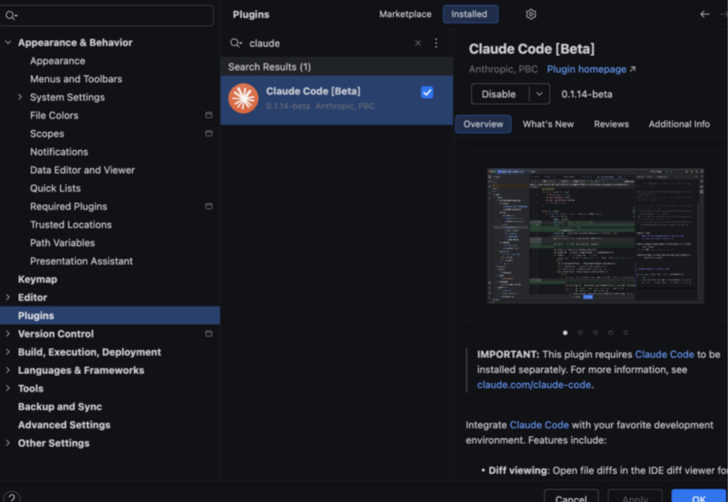The image size is (728, 502).
Task: Uncheck the Claude Code [Beta] plugin checkbox
Action: point(427,92)
